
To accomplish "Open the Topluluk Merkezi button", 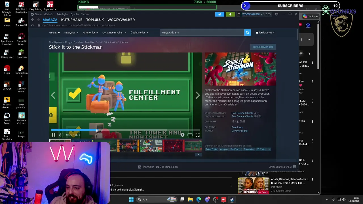I will (263, 47).
